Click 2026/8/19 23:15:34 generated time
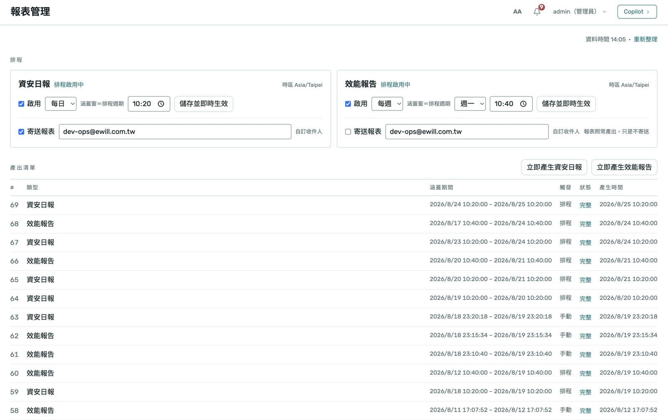The height and width of the screenshot is (420, 668). pyautogui.click(x=628, y=335)
